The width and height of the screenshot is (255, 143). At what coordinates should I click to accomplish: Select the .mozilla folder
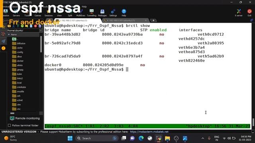(x=18, y=92)
